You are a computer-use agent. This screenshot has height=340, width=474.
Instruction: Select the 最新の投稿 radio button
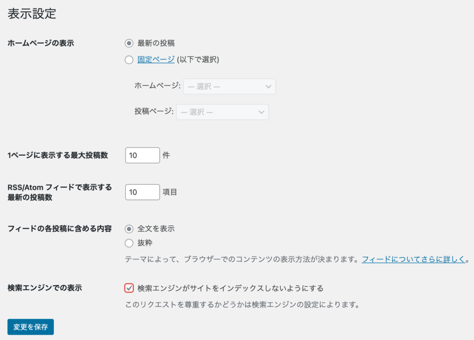point(129,43)
